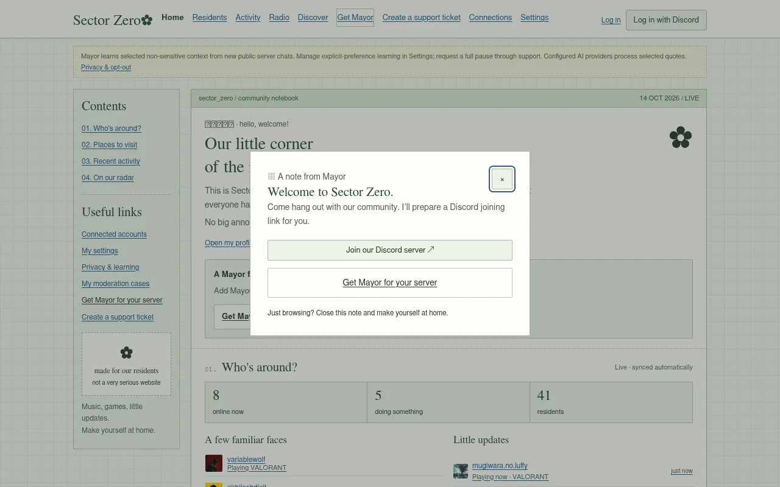
Task: Click Log in with Discord button
Action: point(666,20)
